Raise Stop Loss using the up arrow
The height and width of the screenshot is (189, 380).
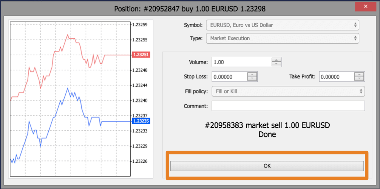[252, 75]
